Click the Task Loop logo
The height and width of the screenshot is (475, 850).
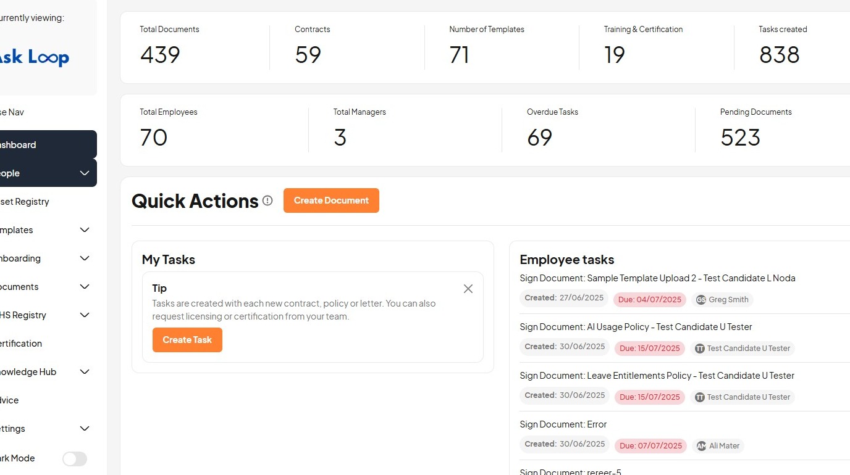coord(35,58)
